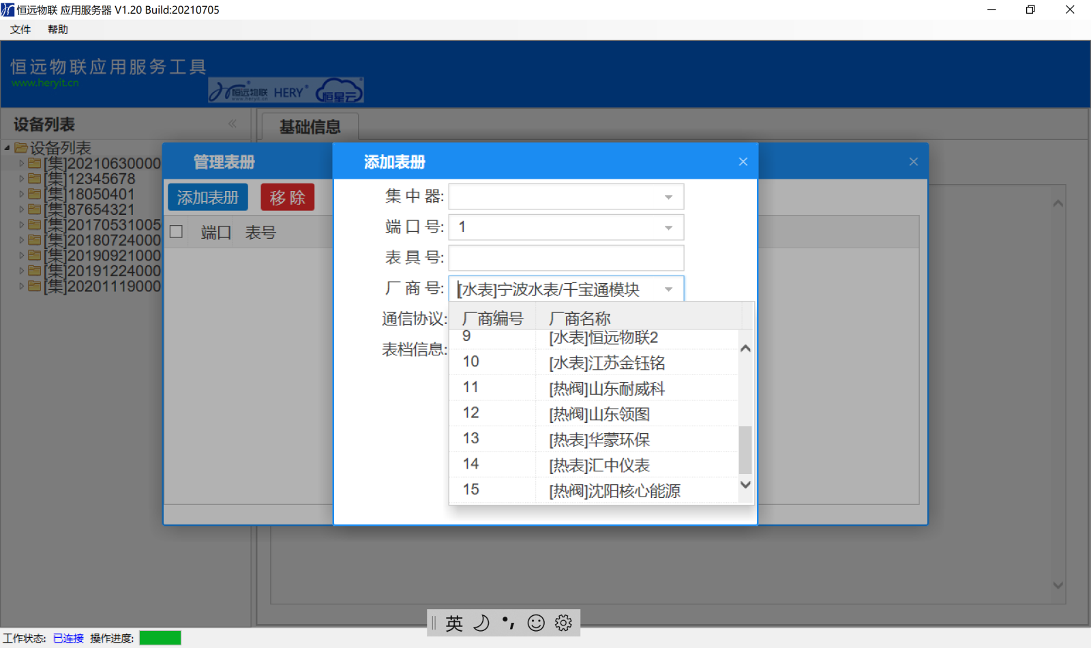
Task: Select vendor 14 [热表]汇中仪表
Action: click(593, 465)
